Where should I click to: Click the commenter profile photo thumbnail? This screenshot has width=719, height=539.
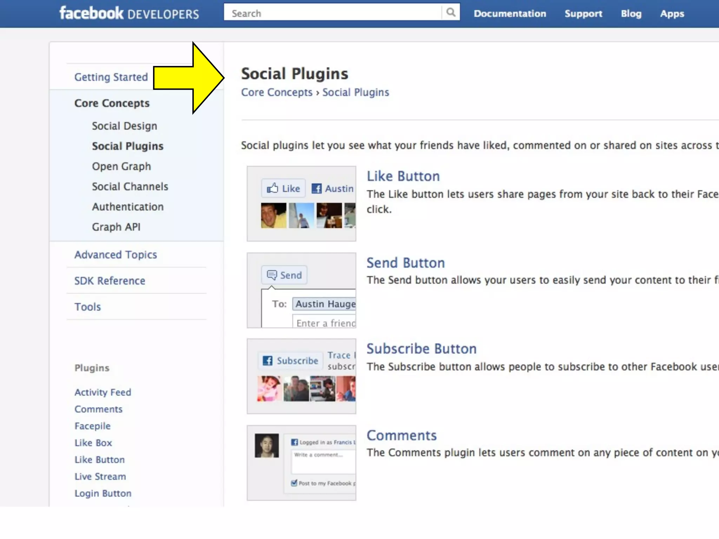pyautogui.click(x=267, y=445)
